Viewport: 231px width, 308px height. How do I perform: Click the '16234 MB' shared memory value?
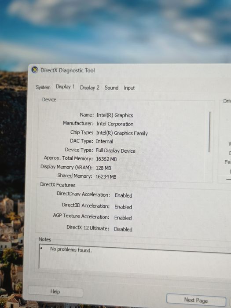tap(106, 177)
